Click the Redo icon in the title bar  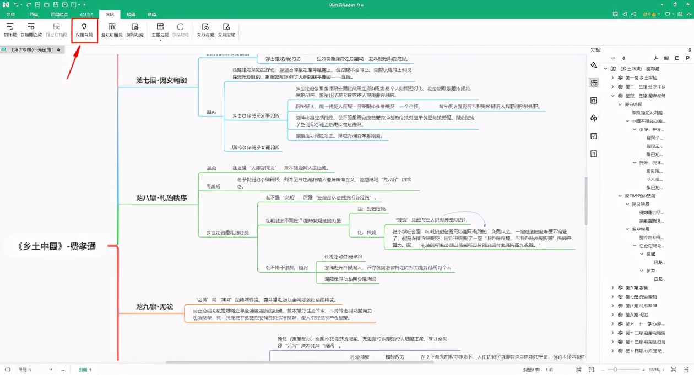[29, 5]
